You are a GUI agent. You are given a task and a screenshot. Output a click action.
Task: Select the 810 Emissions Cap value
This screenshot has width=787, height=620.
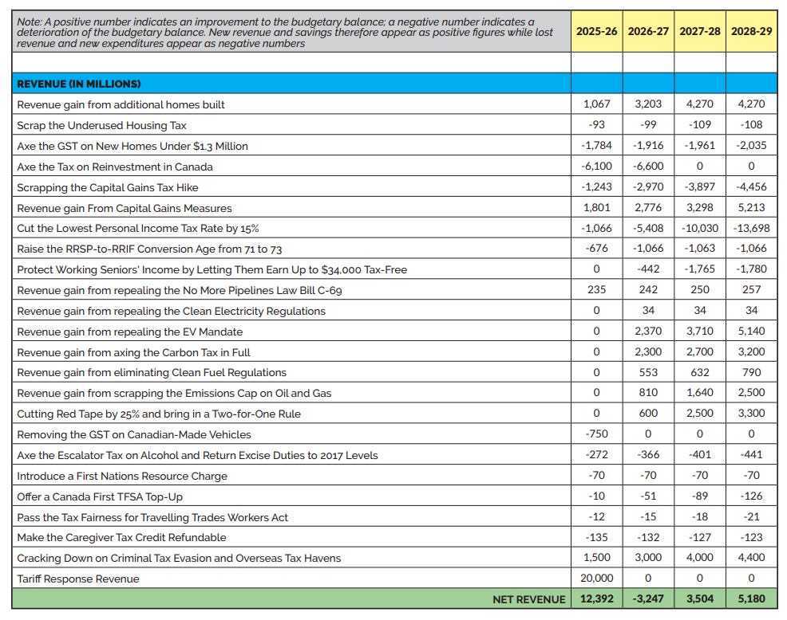point(648,392)
